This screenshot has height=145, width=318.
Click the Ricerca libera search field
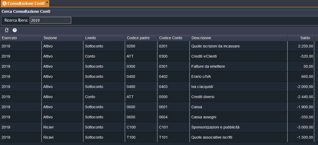51,20
